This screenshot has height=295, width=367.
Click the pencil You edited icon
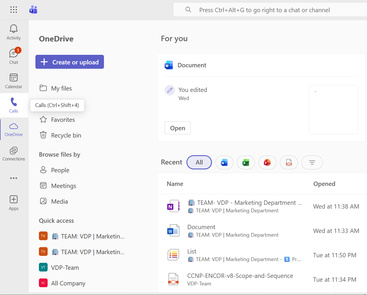coord(170,90)
